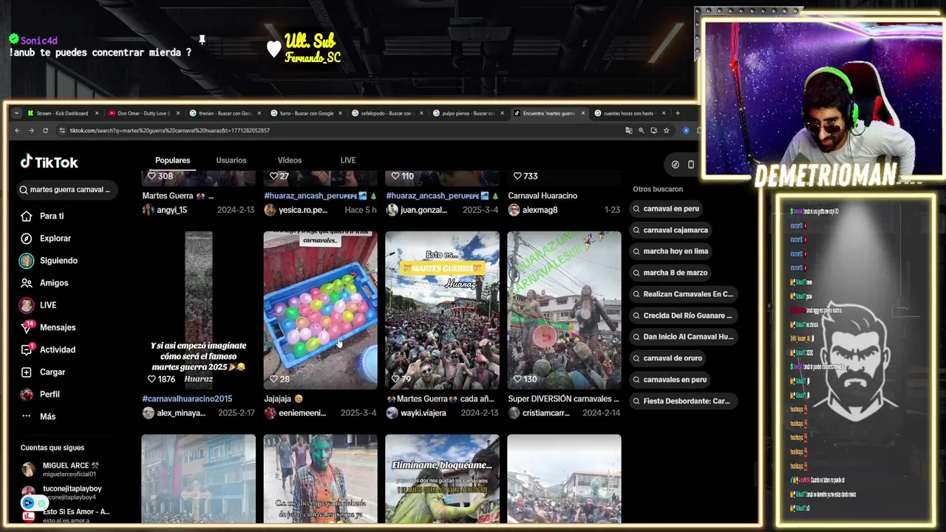946x532 pixels.
Task: Search suggestion 'carnaval de oruro'
Action: (x=667, y=358)
